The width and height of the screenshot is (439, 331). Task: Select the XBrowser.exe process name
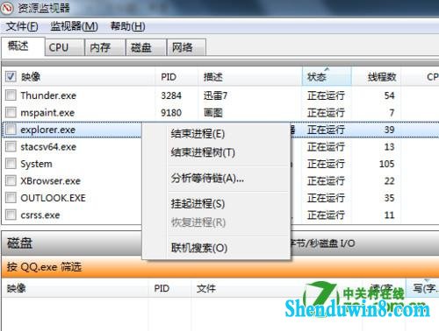(x=50, y=181)
